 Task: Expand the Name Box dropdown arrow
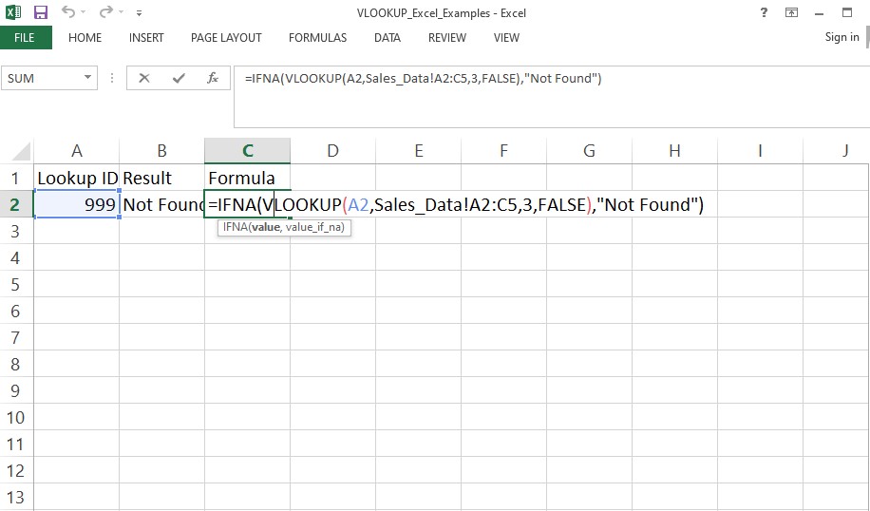(88, 79)
